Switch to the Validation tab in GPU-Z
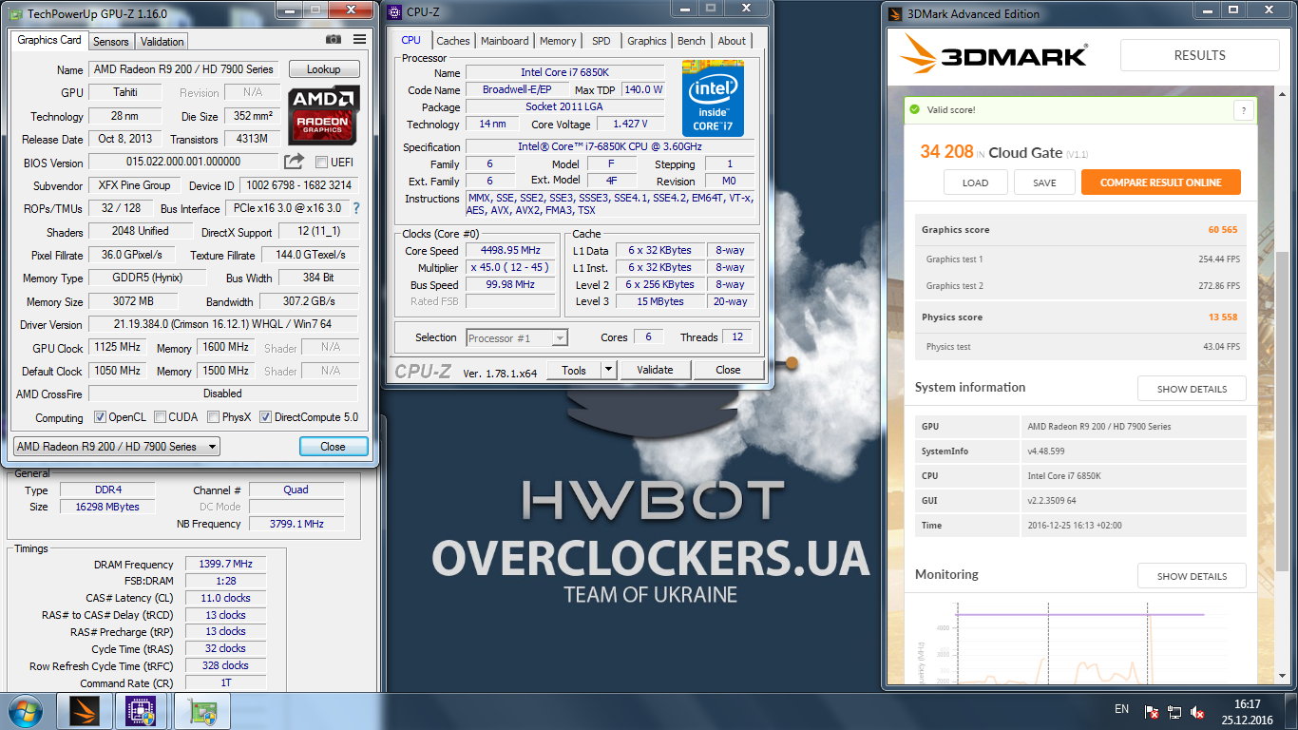The height and width of the screenshot is (730, 1298). pos(162,42)
